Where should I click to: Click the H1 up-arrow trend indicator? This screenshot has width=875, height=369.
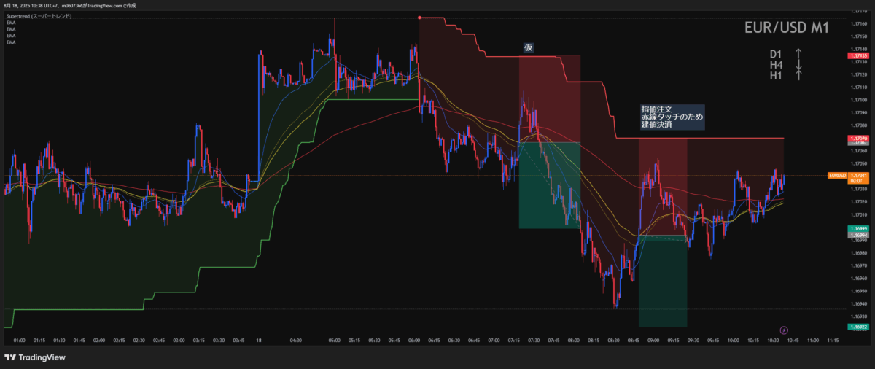798,76
